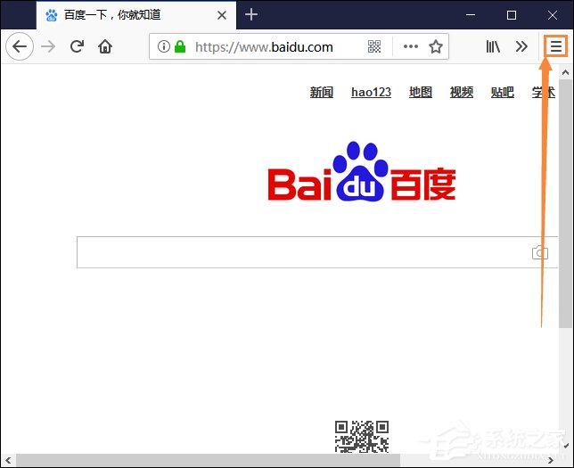Viewport: 574px width, 468px height.
Task: Open the Firefox hamburger menu
Action: (555, 46)
